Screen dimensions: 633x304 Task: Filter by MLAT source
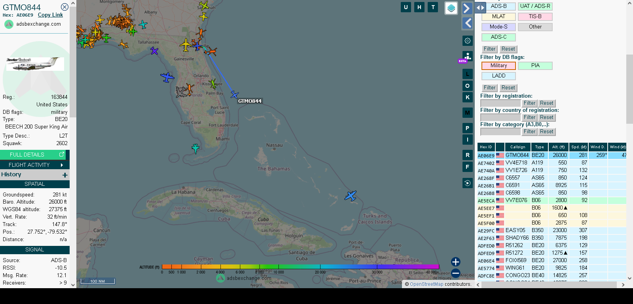(x=498, y=17)
